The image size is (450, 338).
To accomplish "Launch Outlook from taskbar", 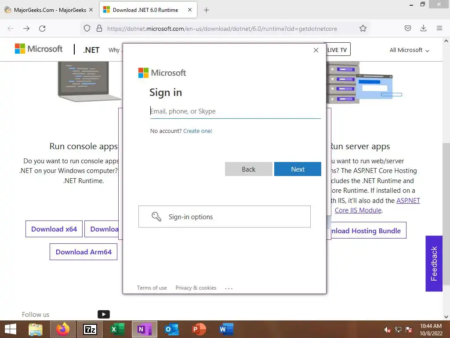I will point(172,329).
